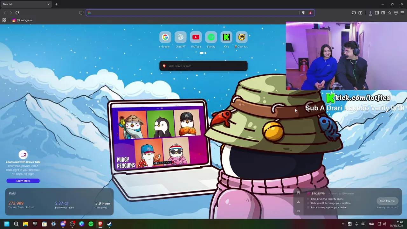
Task: Open Steam from taskbar
Action: coord(109,224)
